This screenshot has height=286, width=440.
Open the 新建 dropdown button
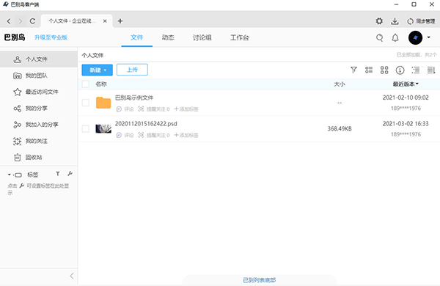tap(97, 70)
